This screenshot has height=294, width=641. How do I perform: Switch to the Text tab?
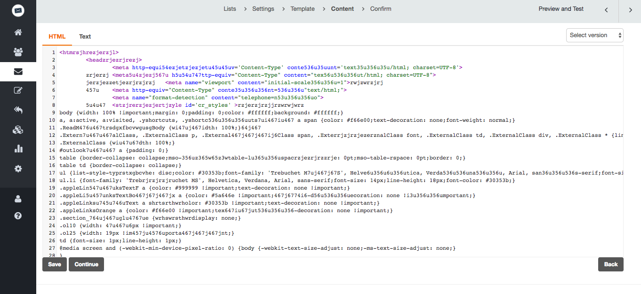click(85, 36)
